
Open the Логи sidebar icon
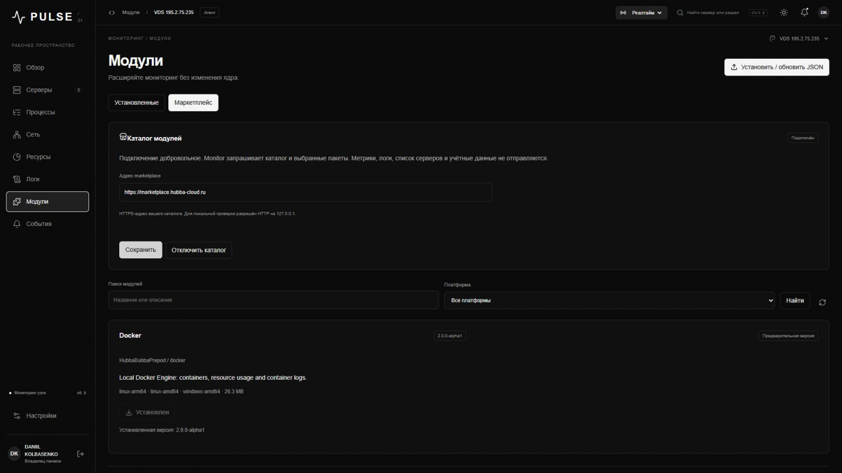(17, 179)
